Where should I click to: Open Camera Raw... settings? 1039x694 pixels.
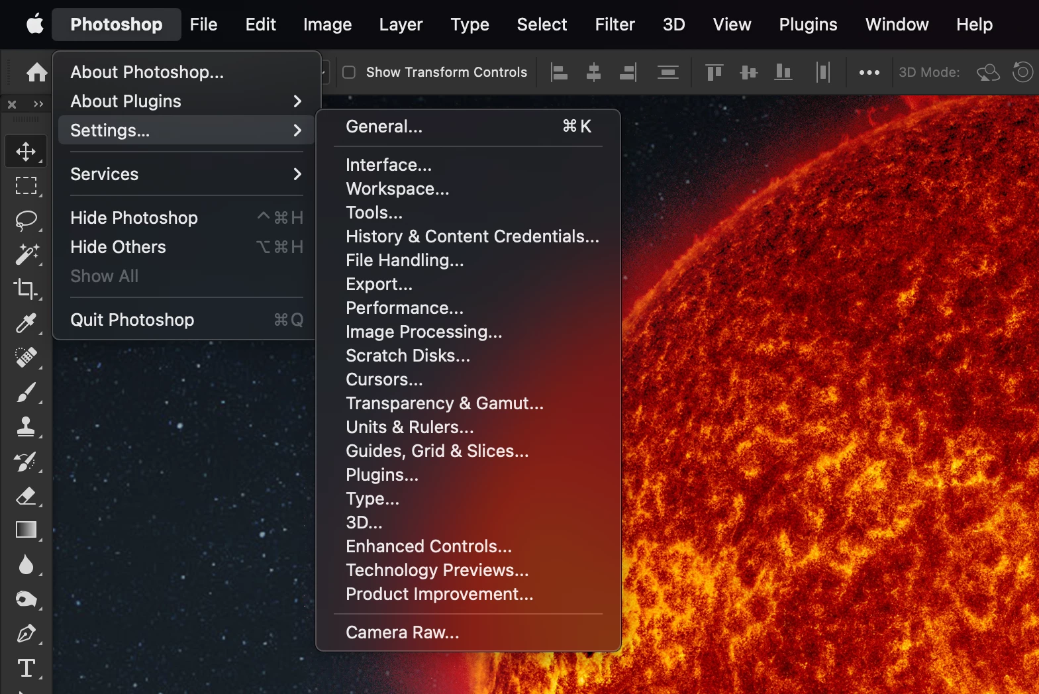coord(468,632)
